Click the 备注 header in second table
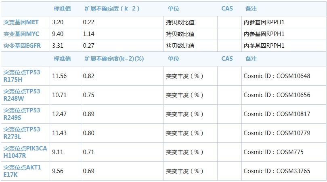The image size is (327, 182). pyautogui.click(x=251, y=59)
